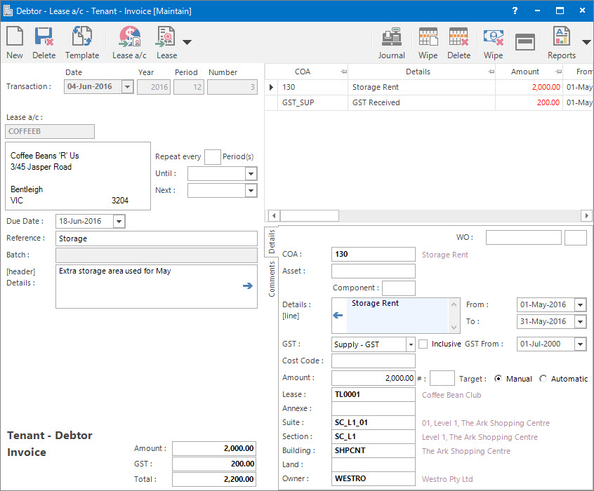Click the Amount column header

[x=524, y=72]
